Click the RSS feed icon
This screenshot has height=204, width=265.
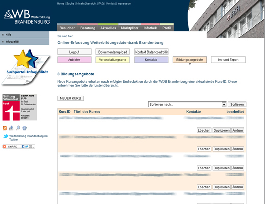(5, 128)
